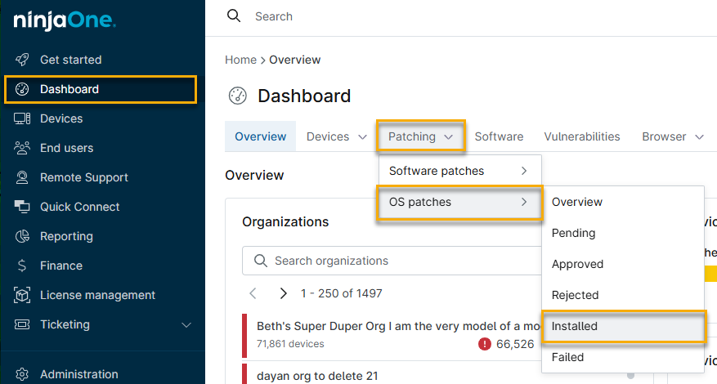
Task: Click the End users people icon
Action: (23, 148)
